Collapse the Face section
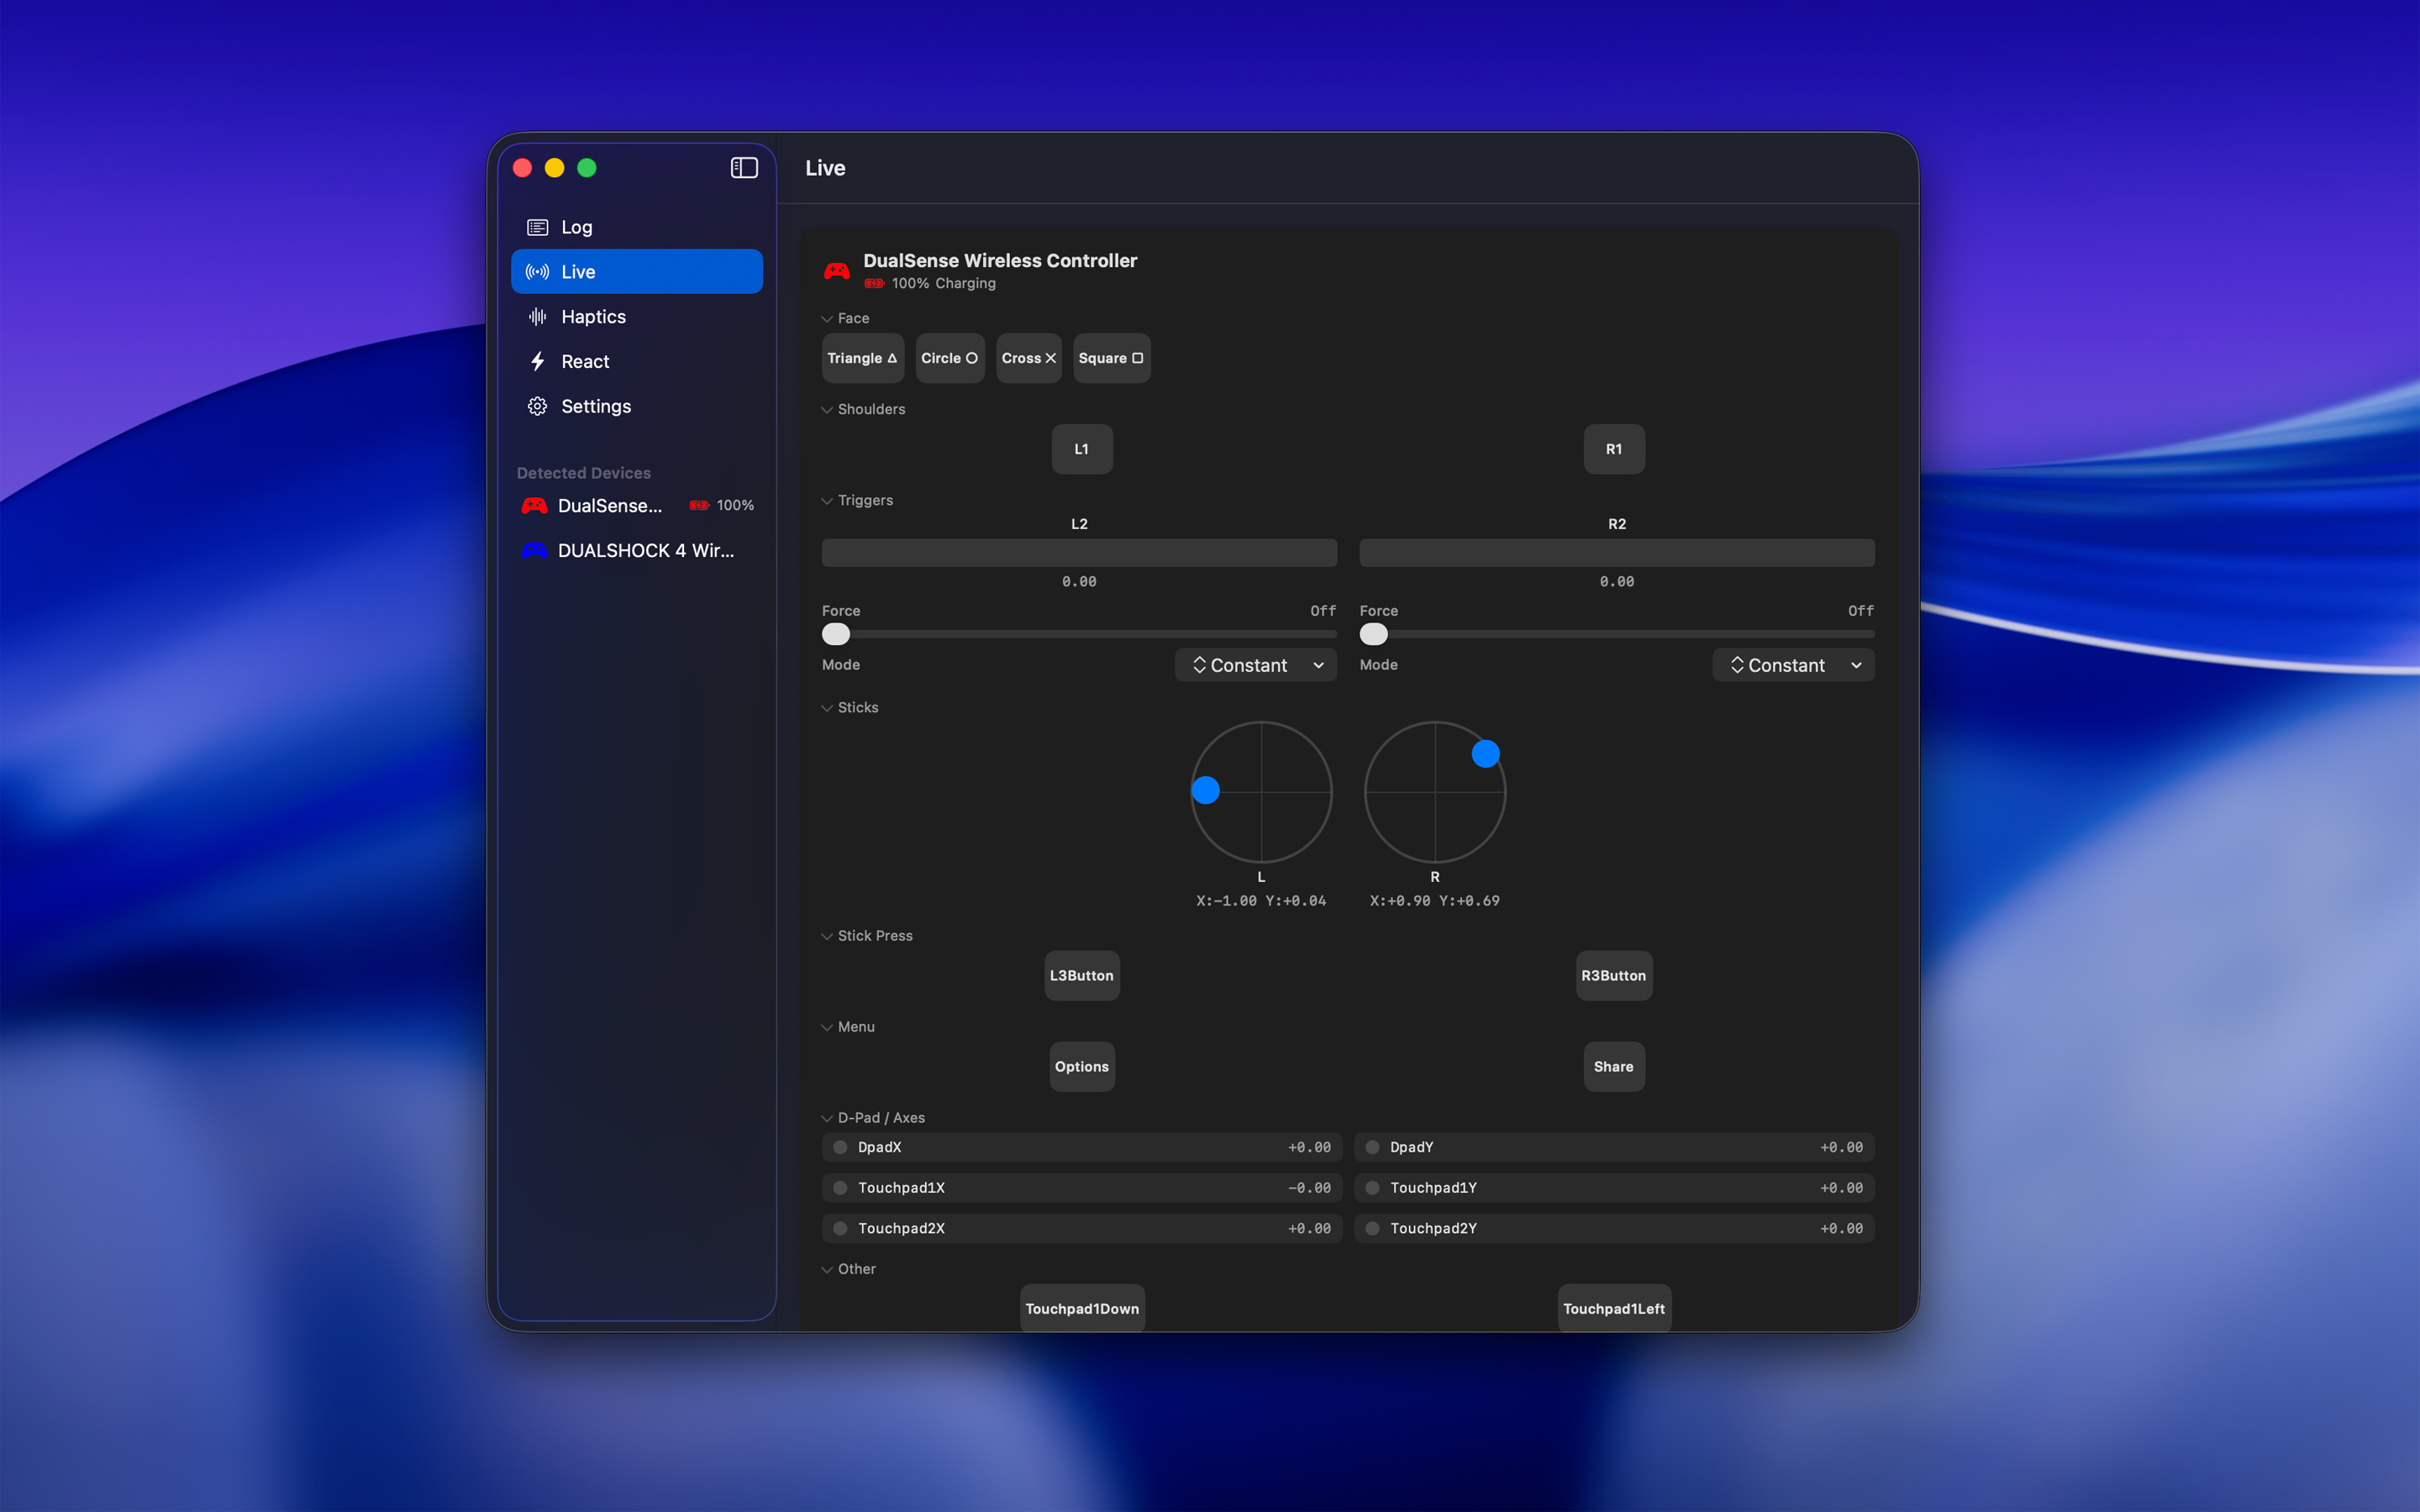The image size is (2420, 1512). 827,319
